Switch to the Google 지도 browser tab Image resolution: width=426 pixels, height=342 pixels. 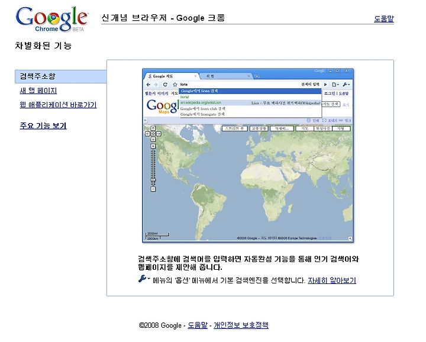coord(171,76)
